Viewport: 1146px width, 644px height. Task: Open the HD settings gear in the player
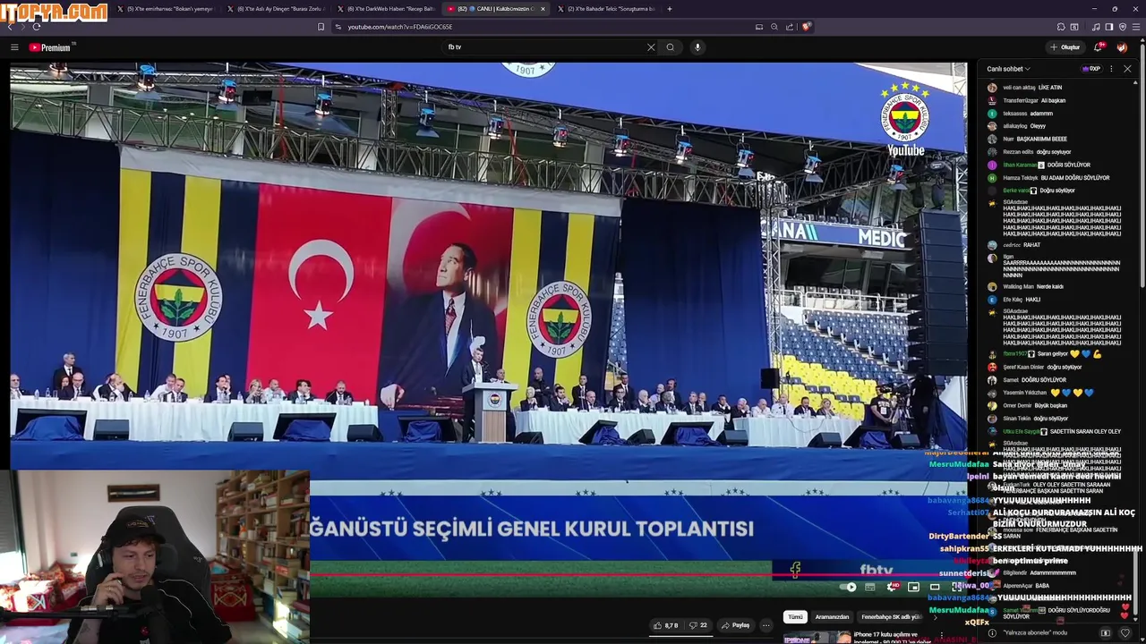(892, 588)
